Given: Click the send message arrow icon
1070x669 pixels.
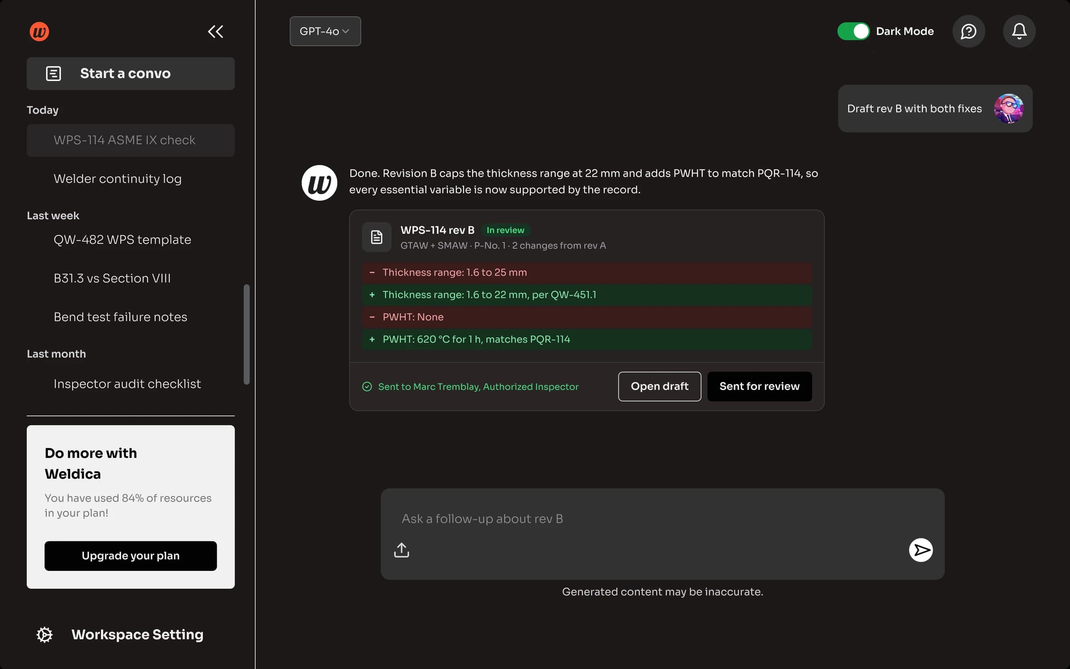Looking at the screenshot, I should click(x=921, y=550).
